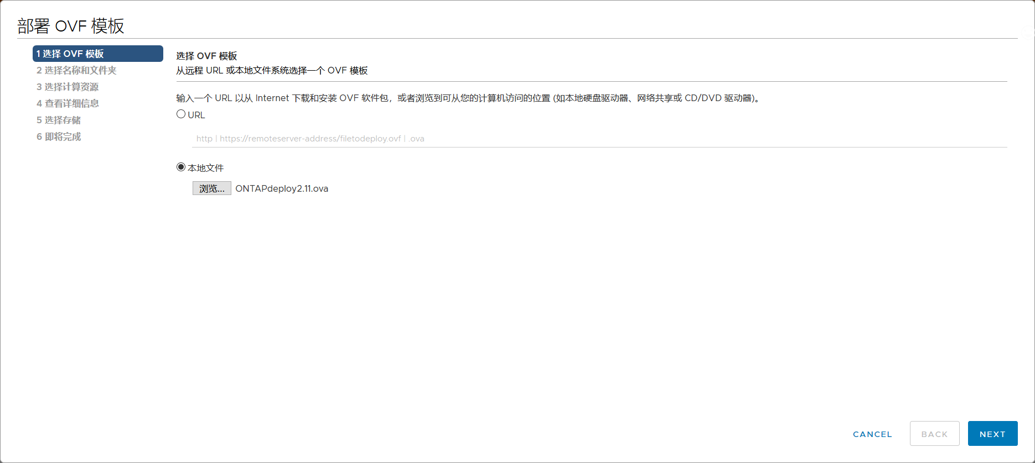Click the 本地文件 label text
Image resolution: width=1035 pixels, height=463 pixels.
coord(205,168)
